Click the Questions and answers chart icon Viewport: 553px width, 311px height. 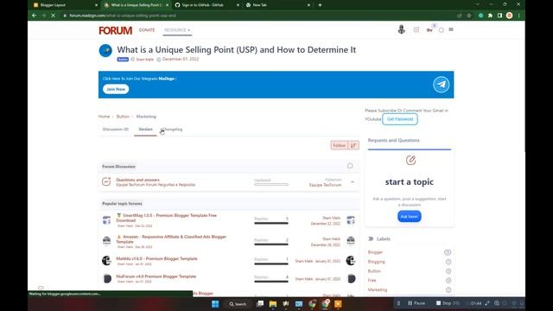(106, 182)
